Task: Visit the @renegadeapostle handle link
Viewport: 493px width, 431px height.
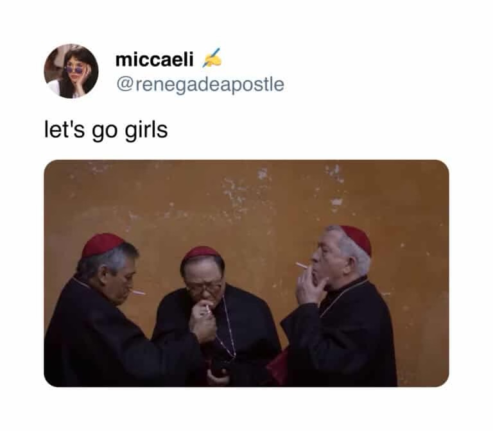Action: point(200,85)
